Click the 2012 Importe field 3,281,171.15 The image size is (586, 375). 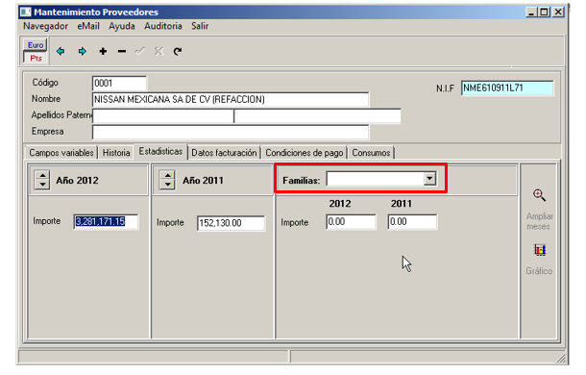tap(106, 221)
